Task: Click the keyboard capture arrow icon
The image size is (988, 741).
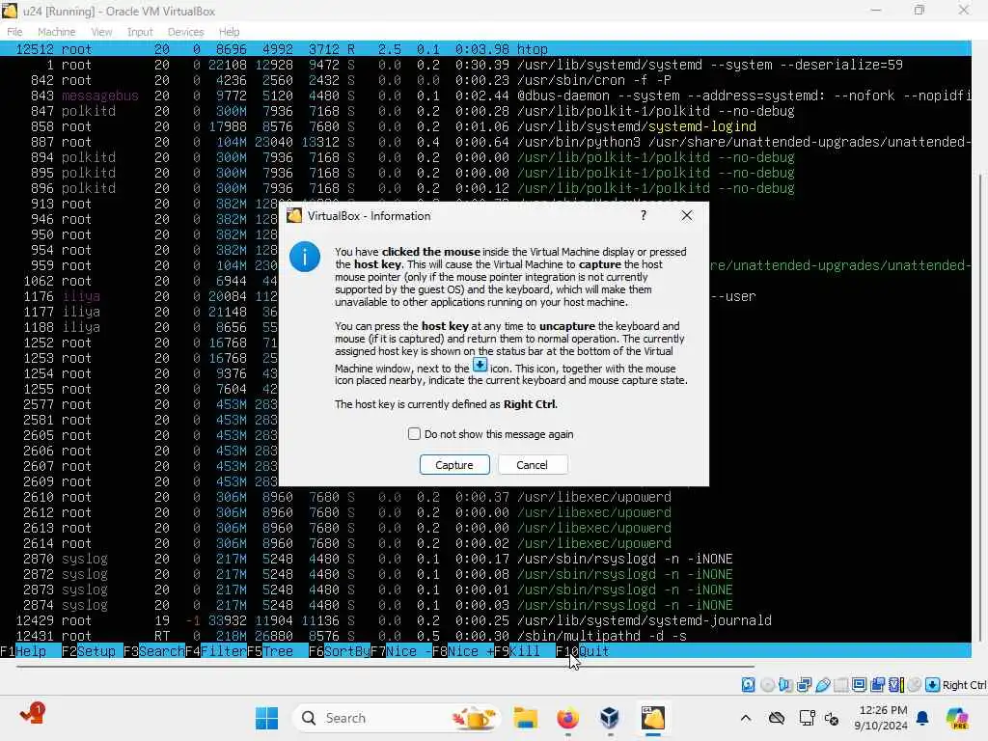Action: pyautogui.click(x=933, y=685)
